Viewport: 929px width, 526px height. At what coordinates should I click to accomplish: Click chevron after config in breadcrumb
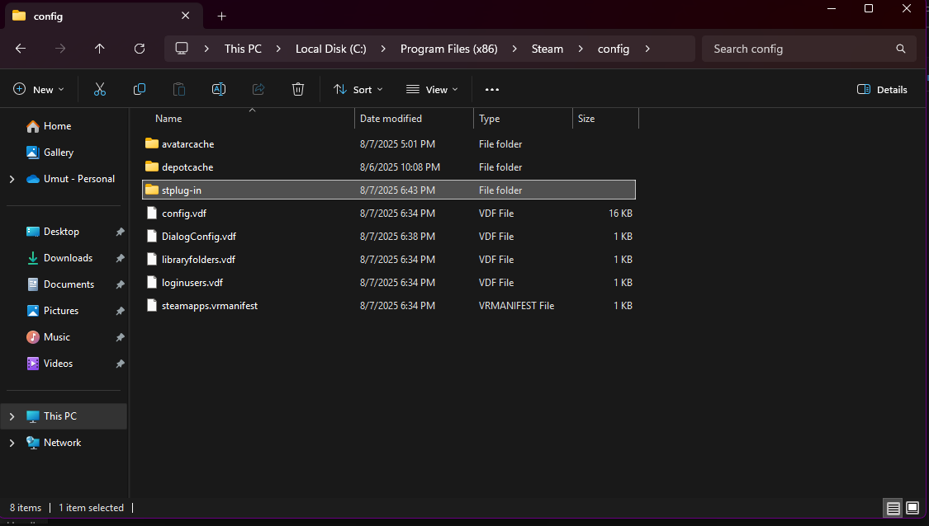pos(647,49)
